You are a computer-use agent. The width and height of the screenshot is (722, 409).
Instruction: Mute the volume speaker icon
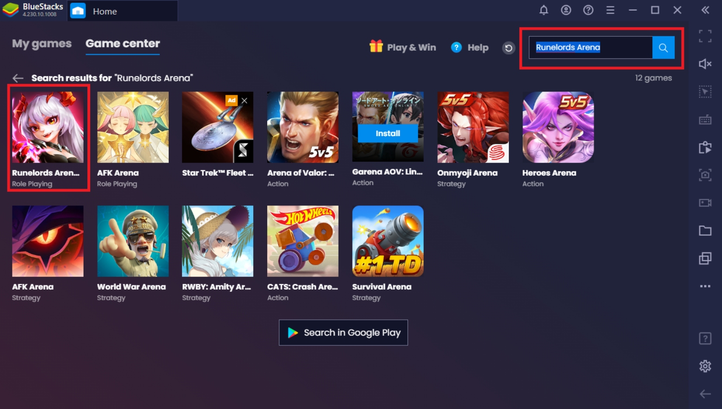click(x=705, y=64)
